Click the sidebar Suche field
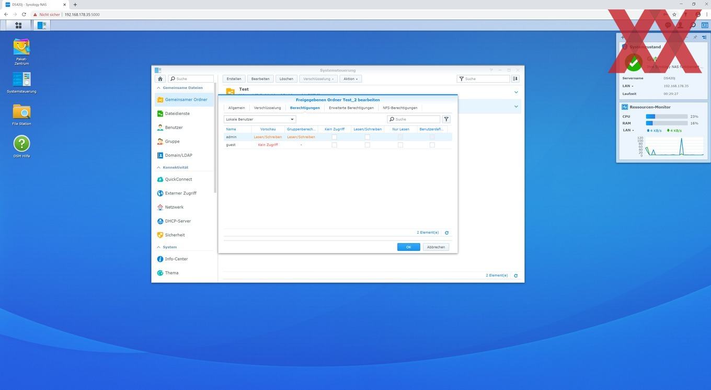Screen dimensions: 711x390 click(191, 79)
